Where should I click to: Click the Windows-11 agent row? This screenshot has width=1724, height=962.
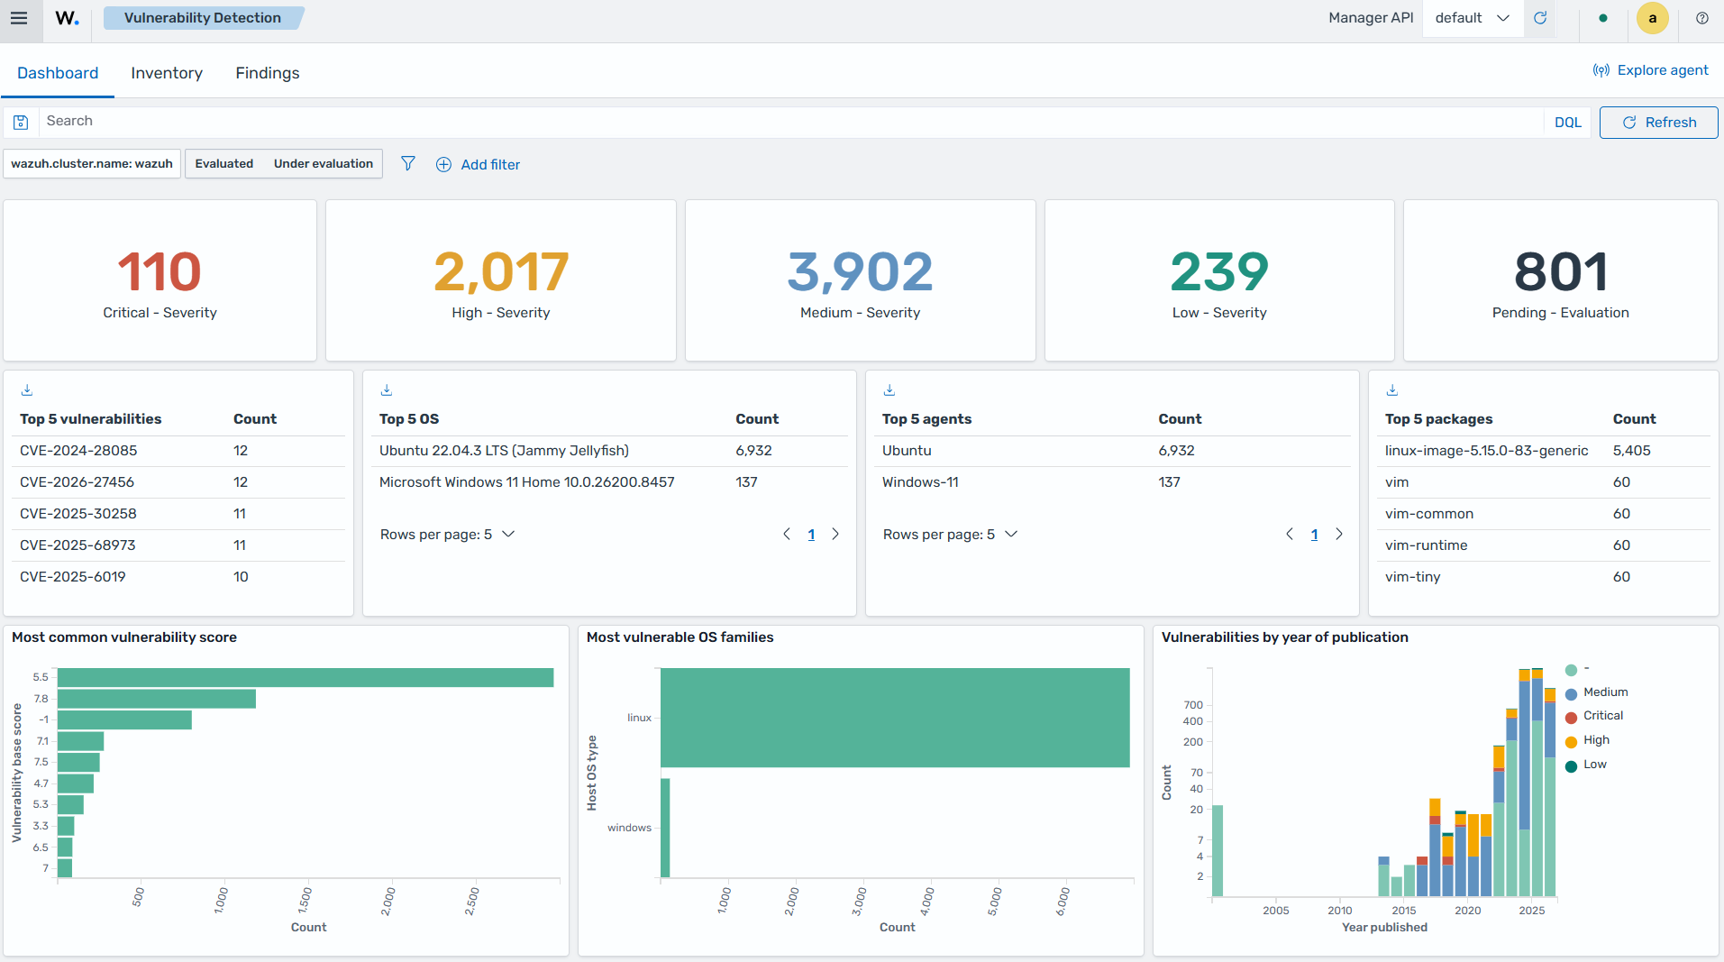(1112, 482)
